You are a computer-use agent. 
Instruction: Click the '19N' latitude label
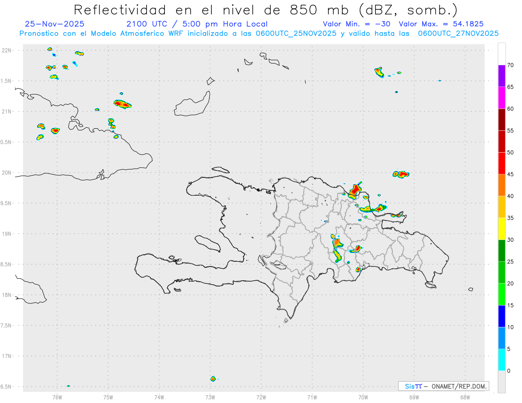tap(7, 234)
